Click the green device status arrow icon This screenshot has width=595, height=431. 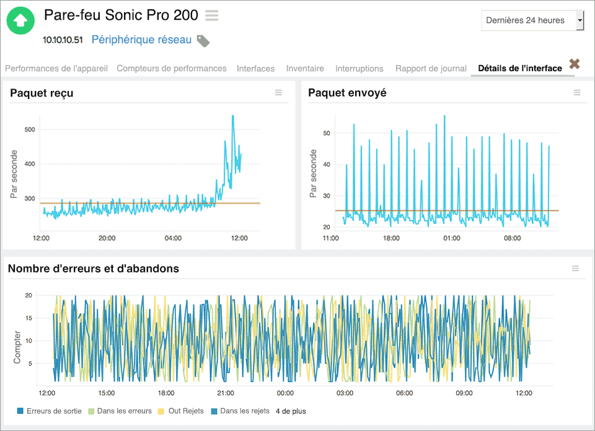[x=20, y=20]
